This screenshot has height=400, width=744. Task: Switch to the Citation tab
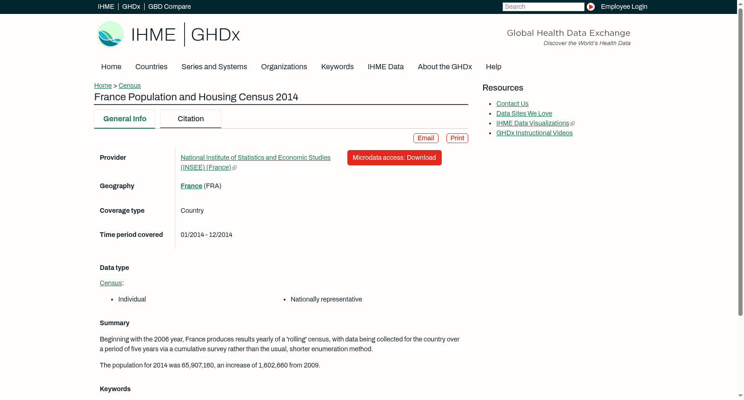click(x=191, y=119)
